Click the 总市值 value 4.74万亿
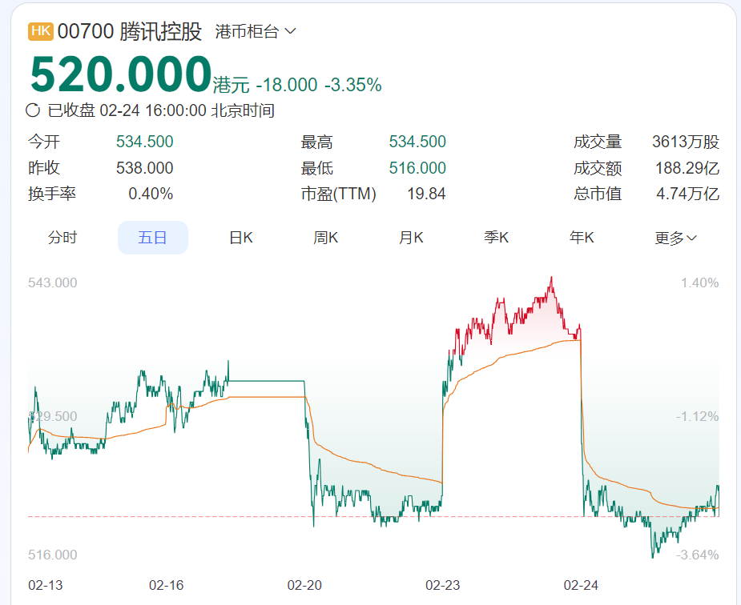 tap(687, 194)
